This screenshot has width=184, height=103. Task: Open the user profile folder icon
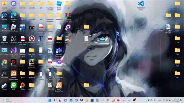(4, 5)
